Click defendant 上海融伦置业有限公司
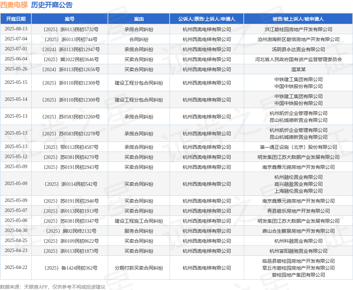Image resolution: width=353 pixels, height=290 pixels. coord(298,191)
